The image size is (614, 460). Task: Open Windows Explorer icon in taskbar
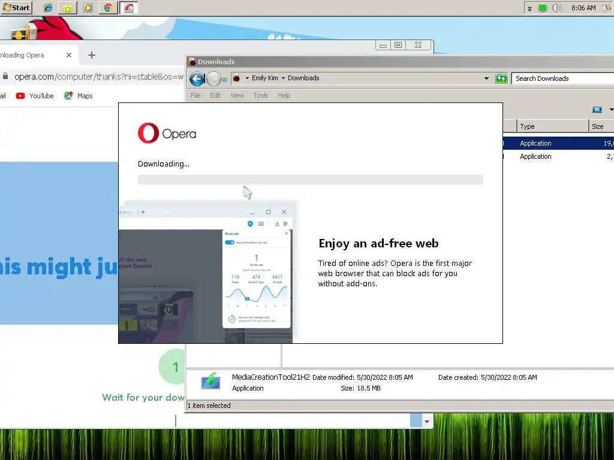click(67, 8)
